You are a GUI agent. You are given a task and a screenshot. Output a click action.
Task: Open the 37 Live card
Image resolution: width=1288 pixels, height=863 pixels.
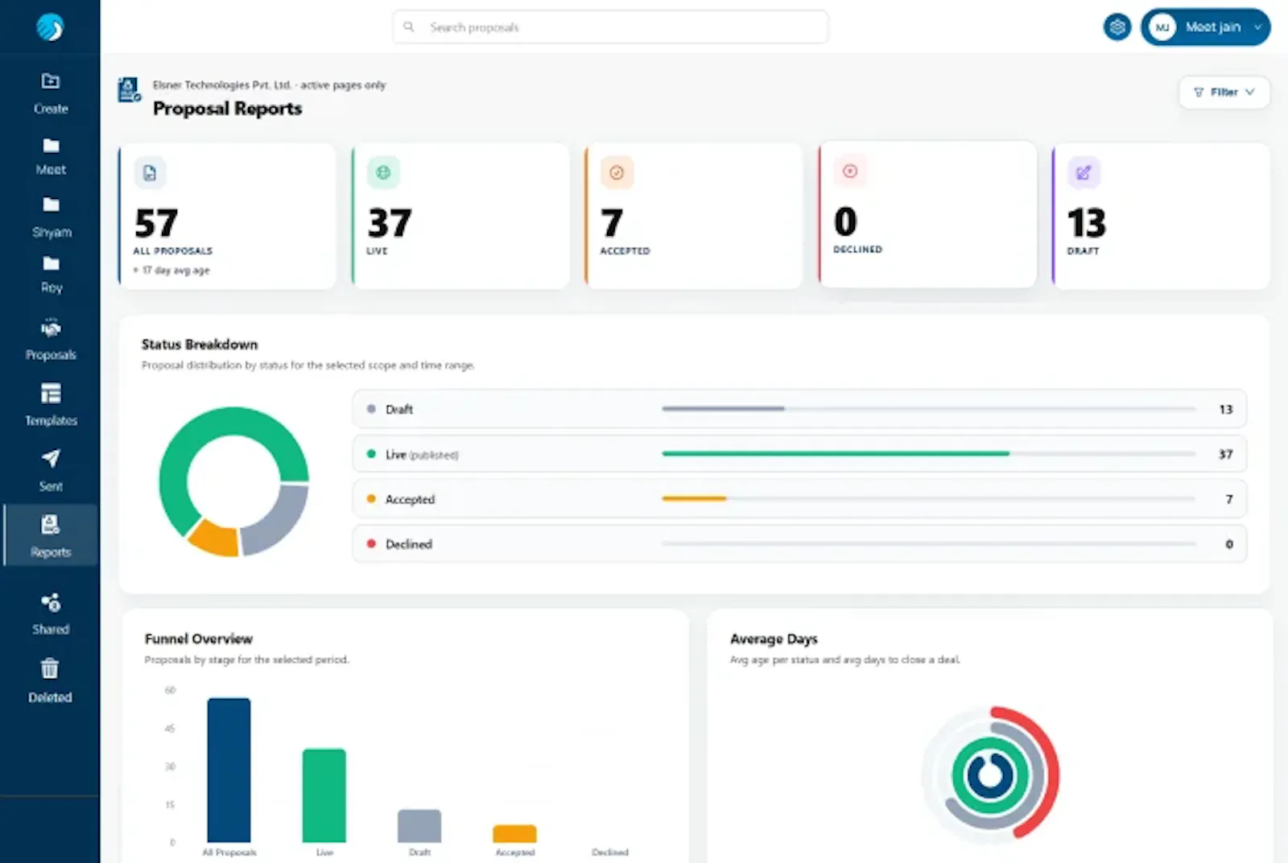pyautogui.click(x=460, y=216)
